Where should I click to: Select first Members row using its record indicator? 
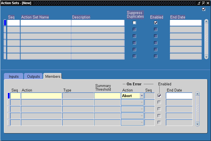9,96
